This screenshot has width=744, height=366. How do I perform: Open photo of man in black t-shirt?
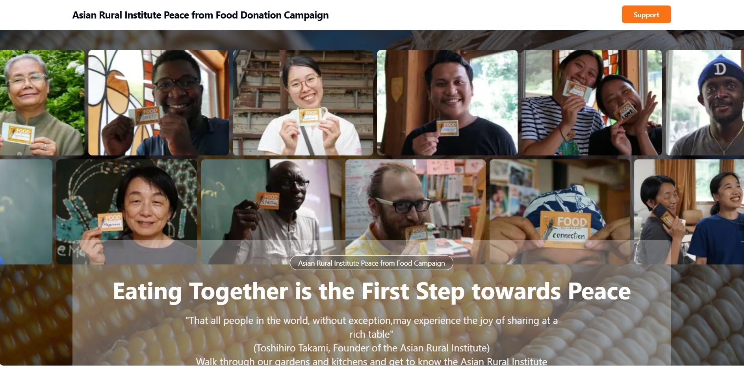point(447,103)
